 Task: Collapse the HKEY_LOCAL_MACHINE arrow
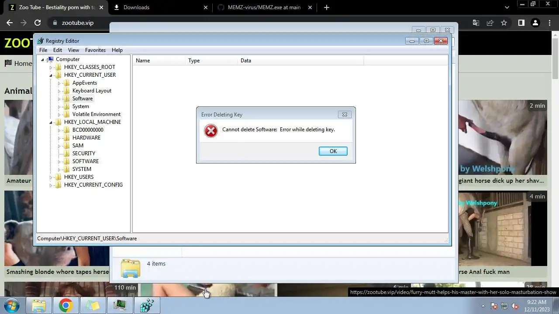51,123
